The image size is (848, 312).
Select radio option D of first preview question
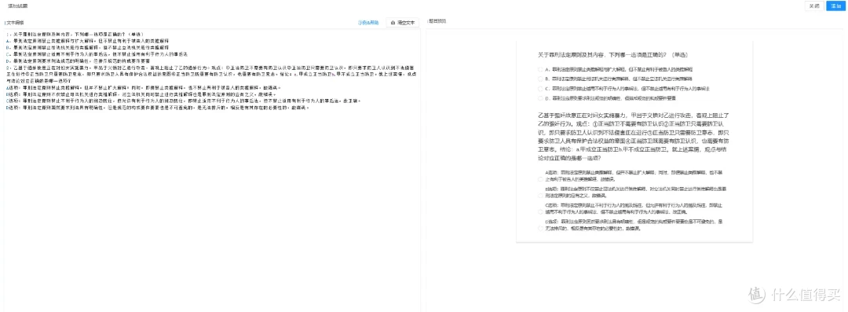[x=540, y=98]
